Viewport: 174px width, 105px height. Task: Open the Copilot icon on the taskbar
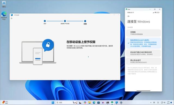(85, 103)
